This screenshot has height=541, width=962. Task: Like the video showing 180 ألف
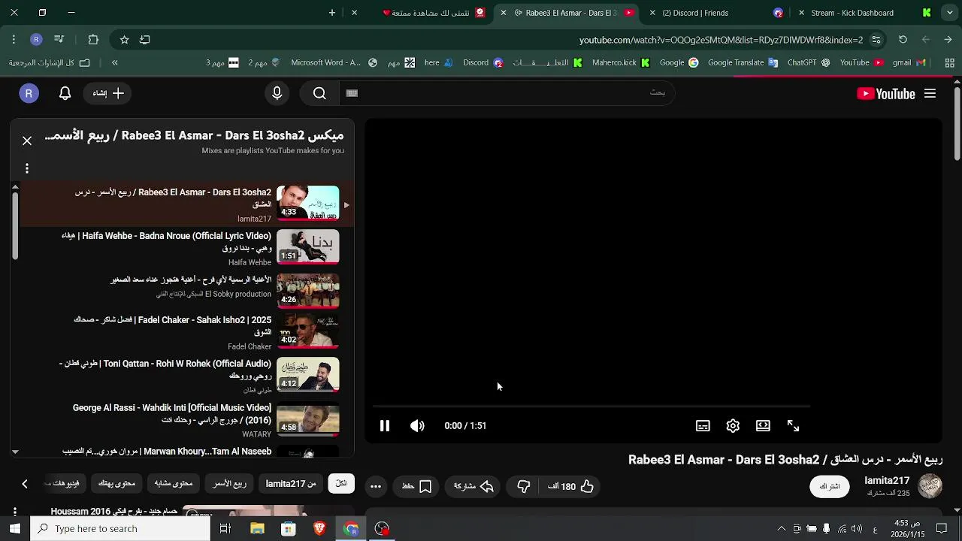pyautogui.click(x=571, y=486)
